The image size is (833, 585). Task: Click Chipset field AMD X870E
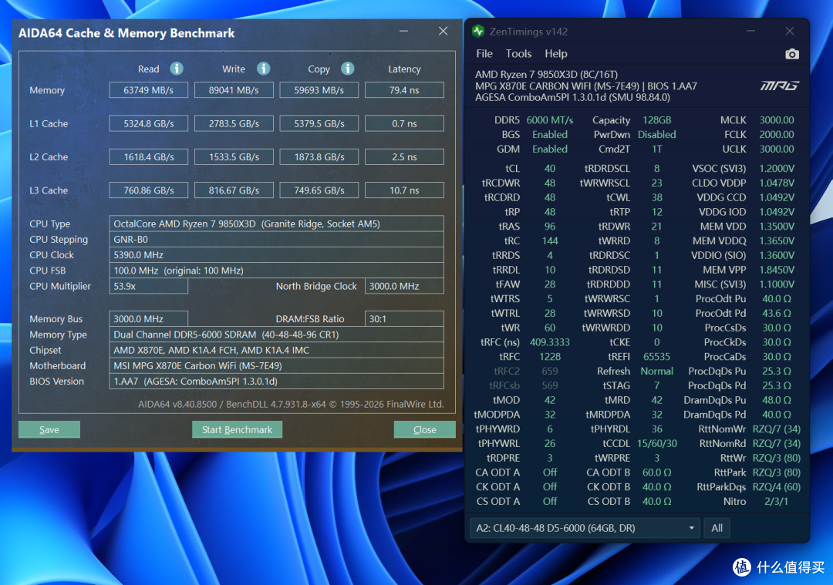(x=276, y=350)
